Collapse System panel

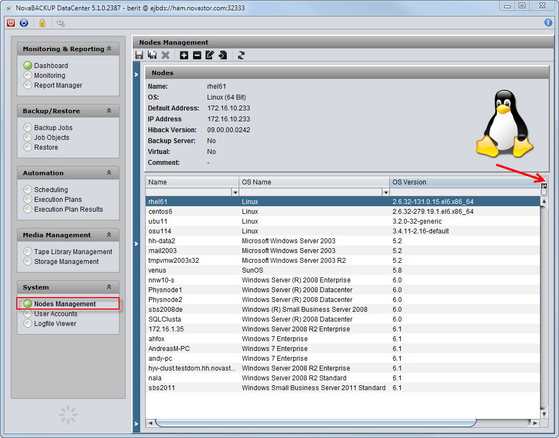click(109, 287)
